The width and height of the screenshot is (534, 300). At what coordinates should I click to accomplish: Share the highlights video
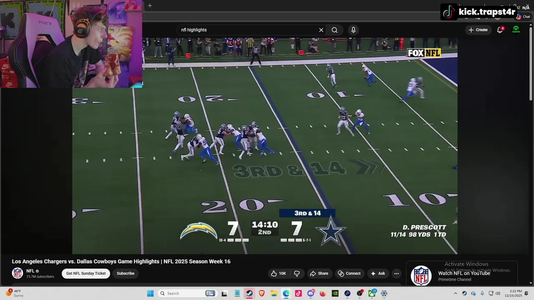pos(319,273)
